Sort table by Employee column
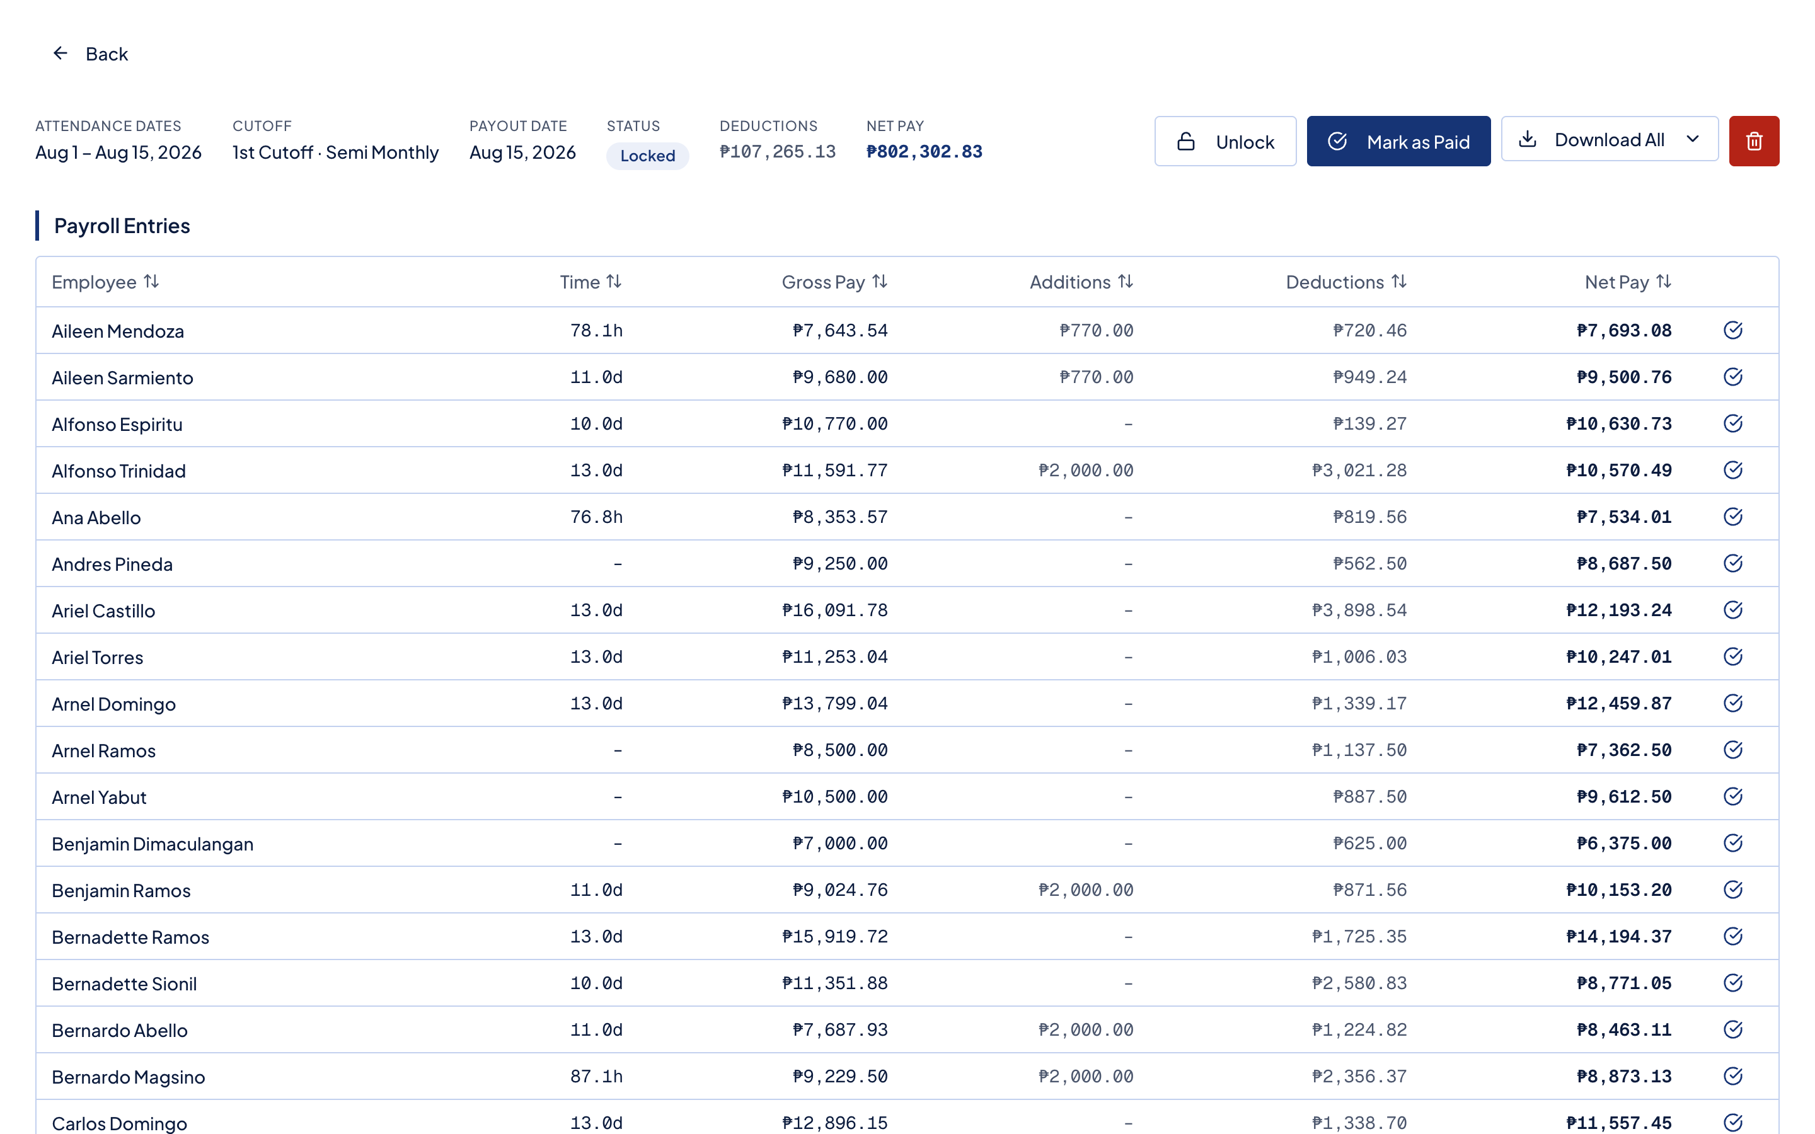This screenshot has height=1134, width=1815. (x=106, y=282)
